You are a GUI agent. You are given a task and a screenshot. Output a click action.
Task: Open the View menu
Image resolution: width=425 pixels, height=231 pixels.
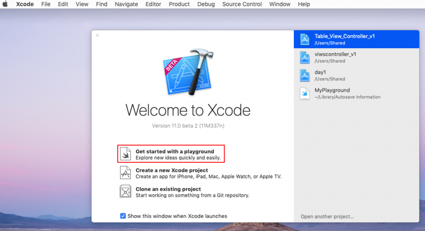click(82, 4)
